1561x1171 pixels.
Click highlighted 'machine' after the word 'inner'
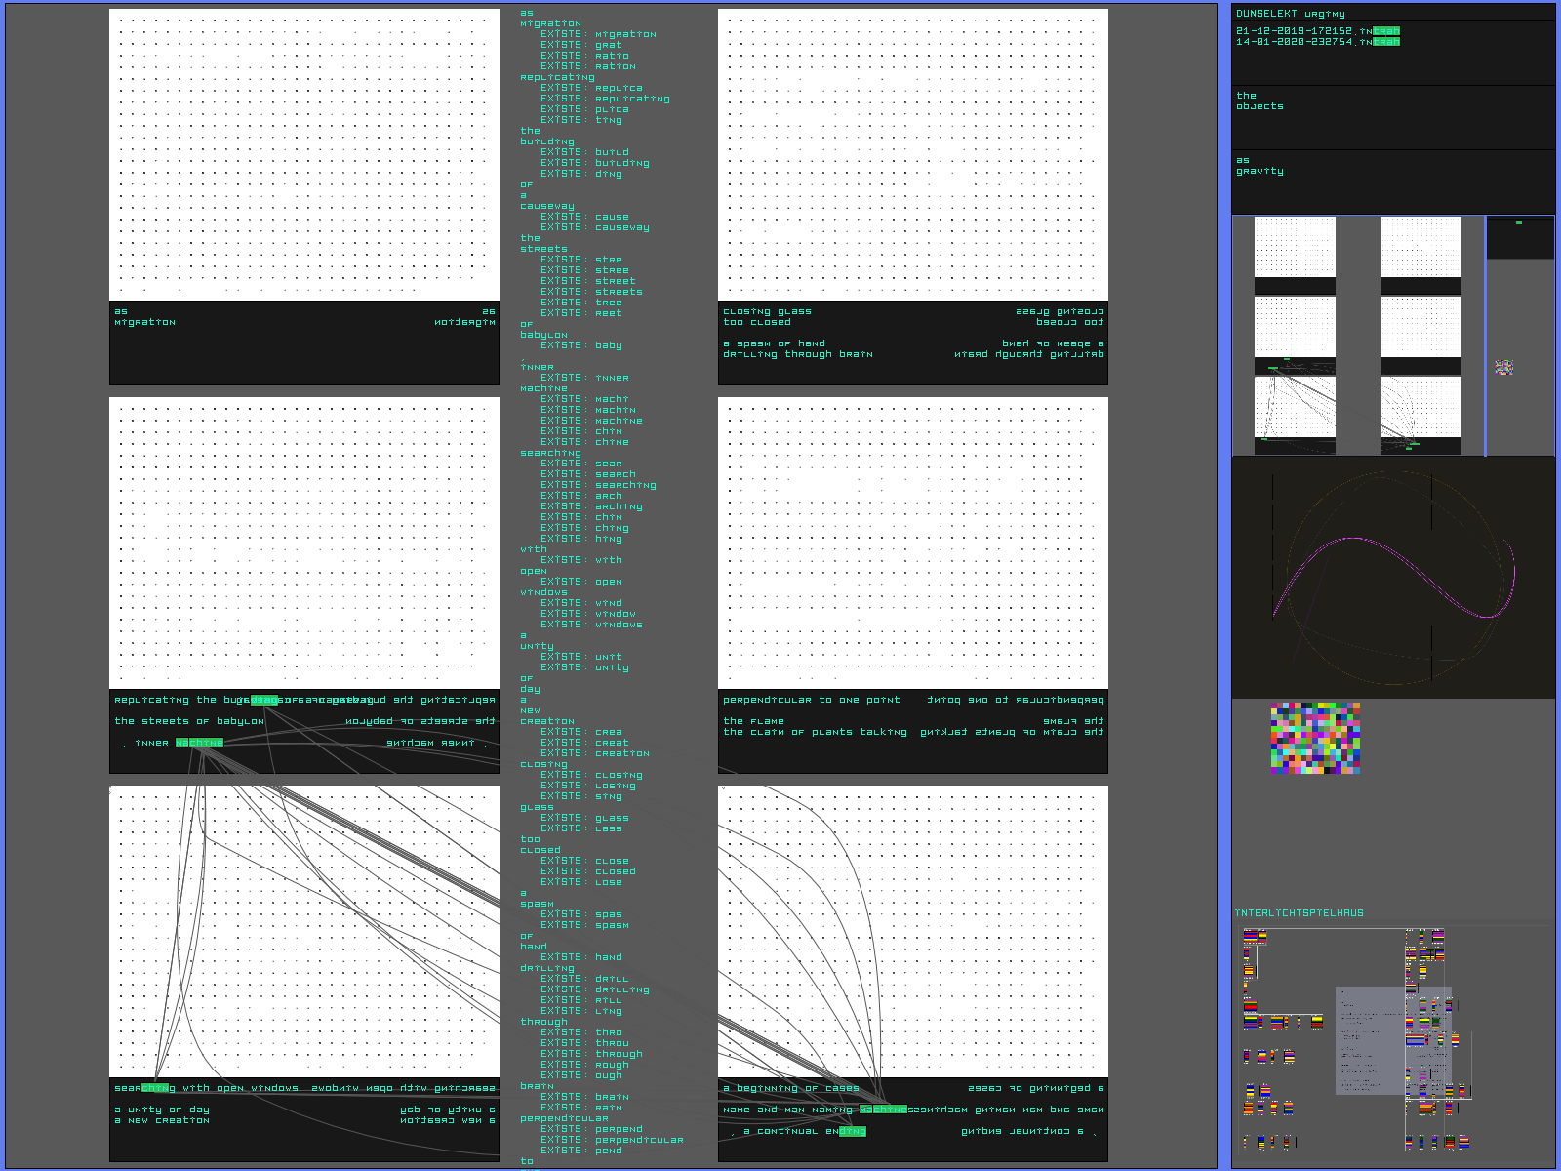point(199,743)
